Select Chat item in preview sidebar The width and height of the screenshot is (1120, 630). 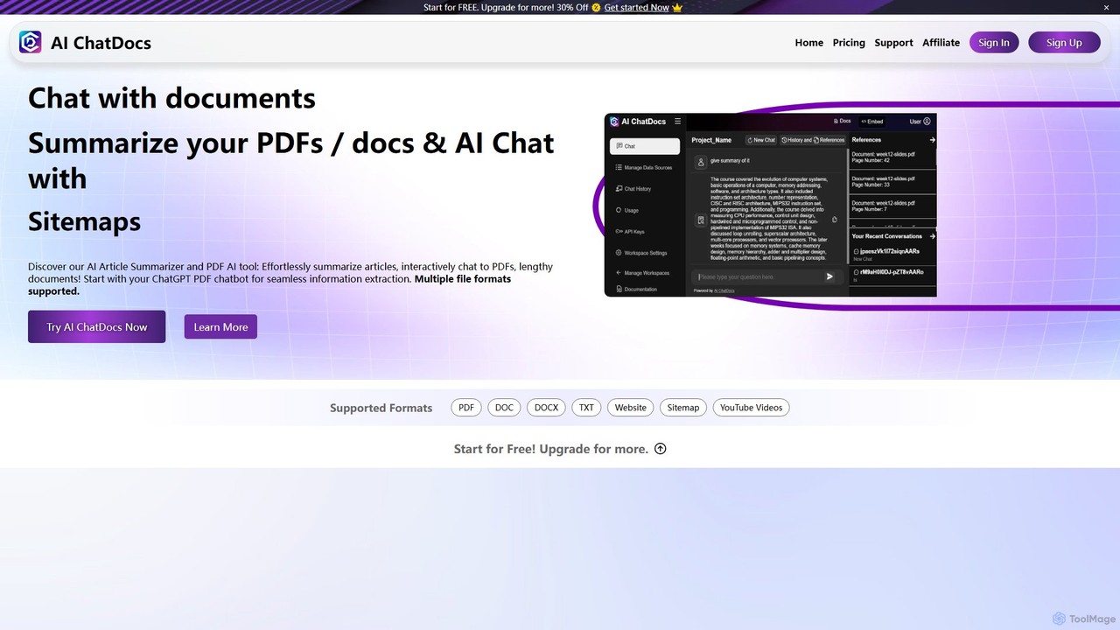(645, 146)
